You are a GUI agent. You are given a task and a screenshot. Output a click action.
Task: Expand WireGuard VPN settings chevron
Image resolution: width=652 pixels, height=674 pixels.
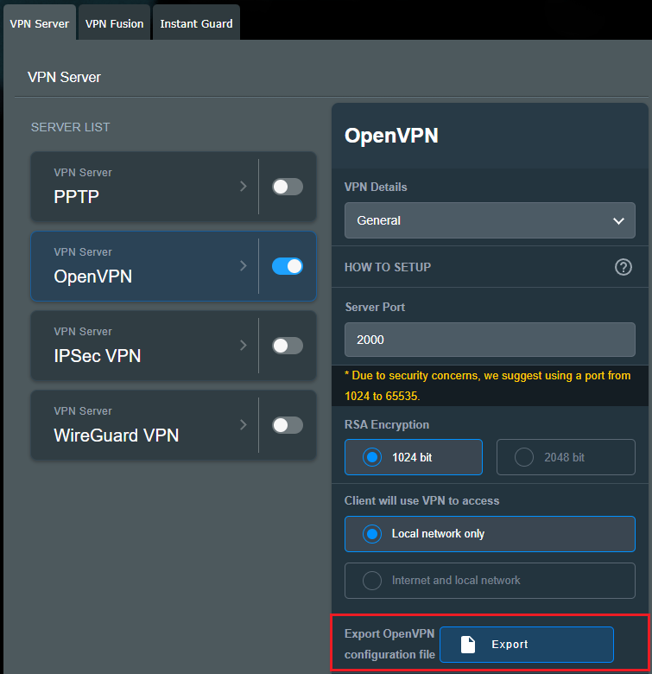coord(244,424)
